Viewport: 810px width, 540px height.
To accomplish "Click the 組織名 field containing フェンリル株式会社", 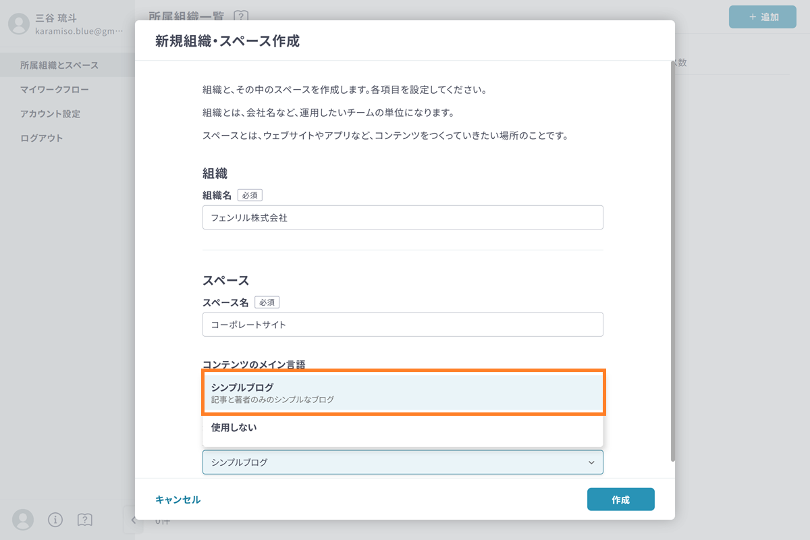I will click(x=402, y=218).
